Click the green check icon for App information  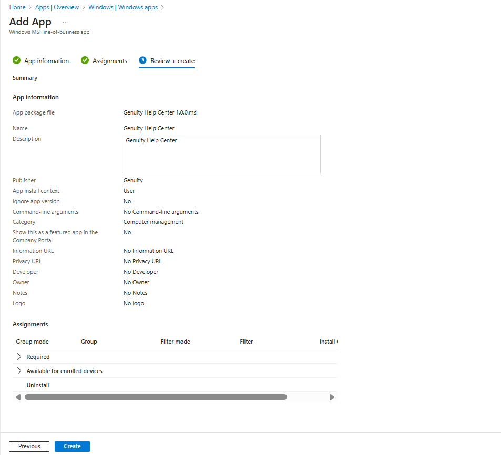[17, 60]
